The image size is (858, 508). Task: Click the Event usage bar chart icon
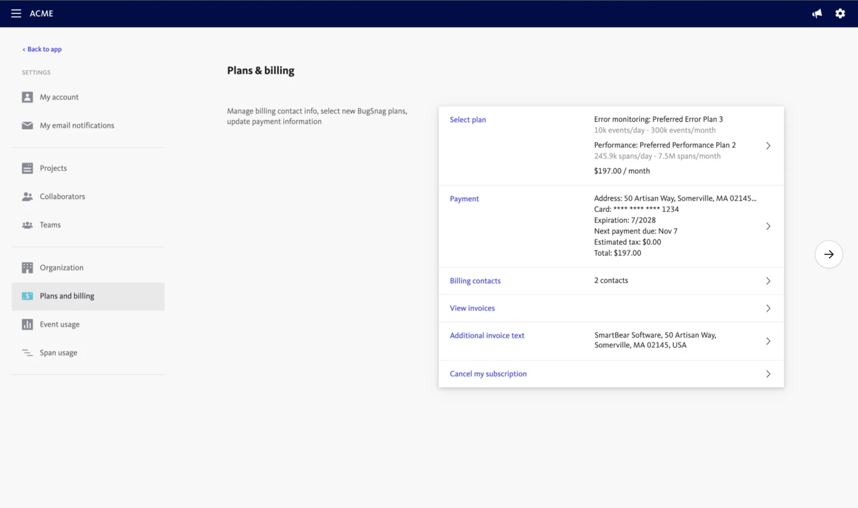[27, 325]
